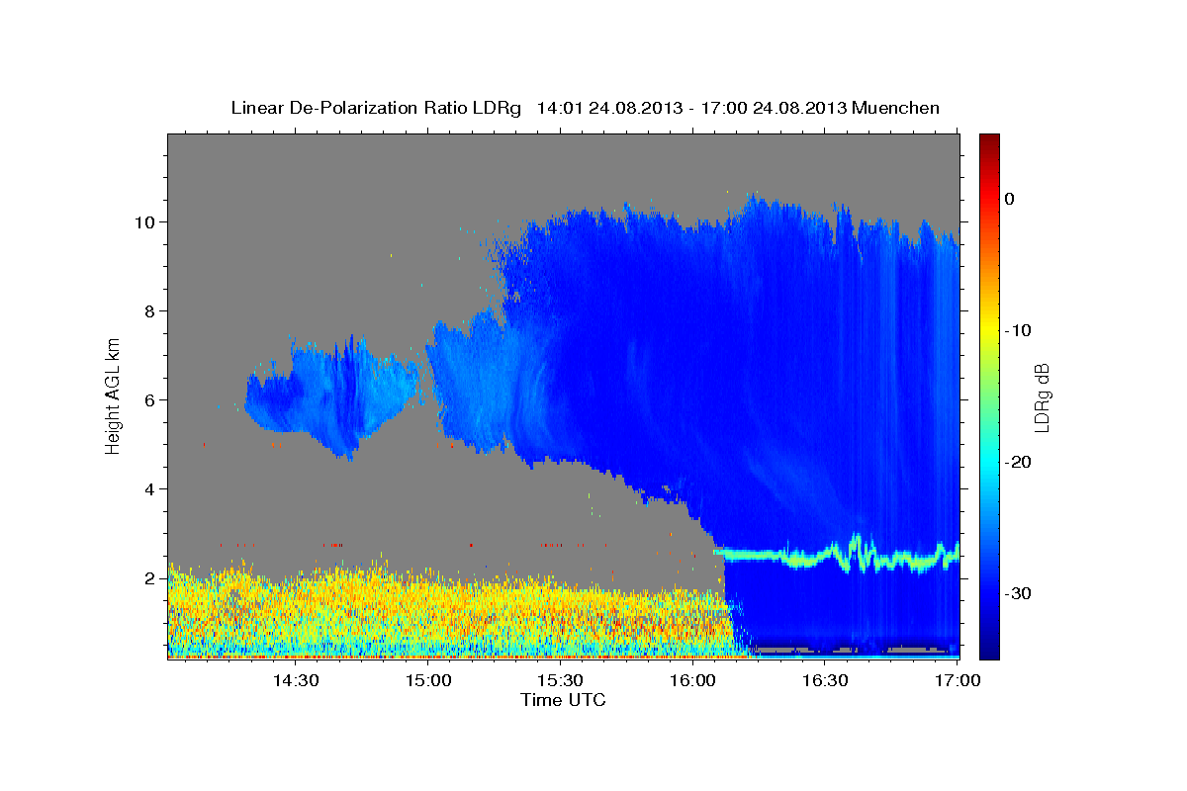
Task: Click the 17:00 time tick label
Action: coord(957,680)
